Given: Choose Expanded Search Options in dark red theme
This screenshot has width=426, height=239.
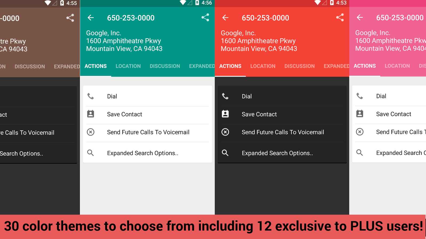Looking at the screenshot, I should coord(282,153).
